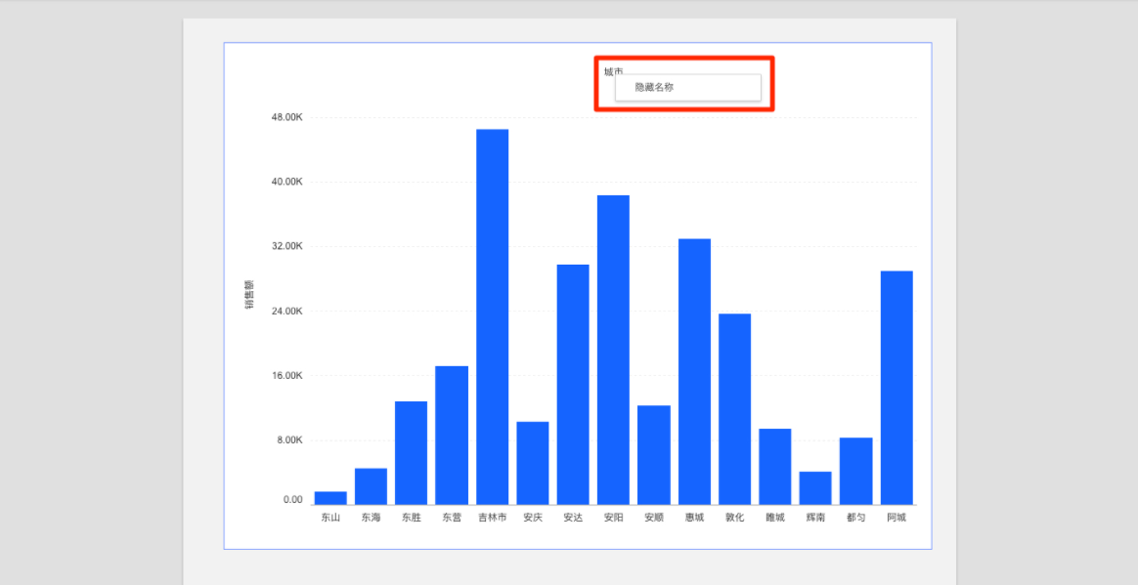Select the 都匀 bar in the chart
Viewport: 1138px width, 585px height.
856,471
